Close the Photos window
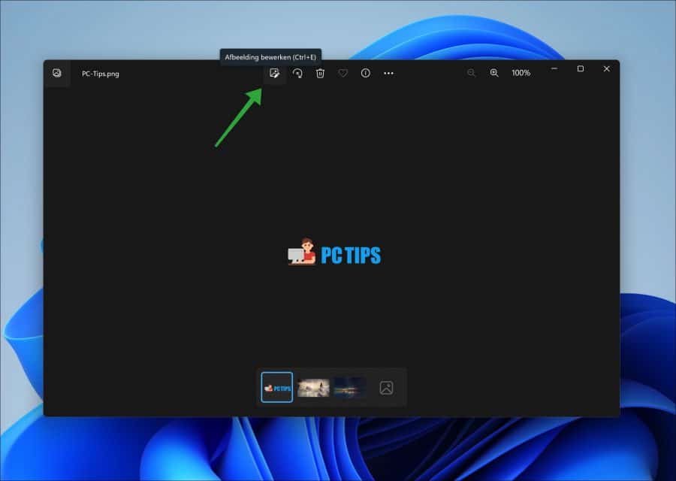 point(607,68)
